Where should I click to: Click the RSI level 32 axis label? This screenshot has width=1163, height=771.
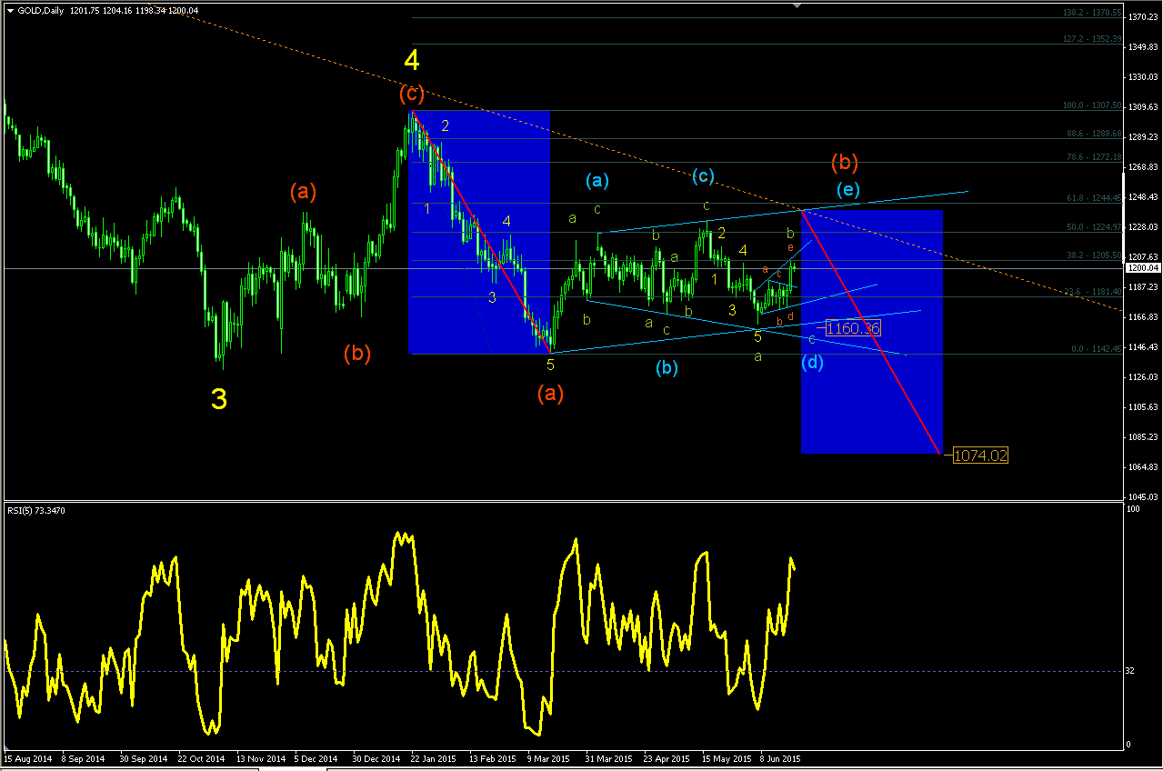coord(1130,671)
